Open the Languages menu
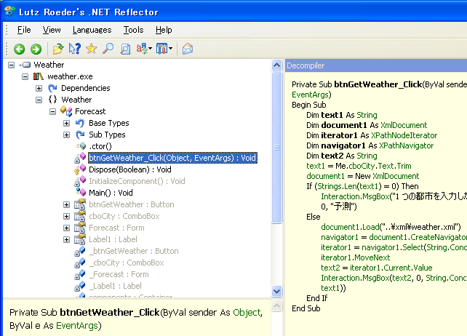The width and height of the screenshot is (467, 336). tap(92, 30)
